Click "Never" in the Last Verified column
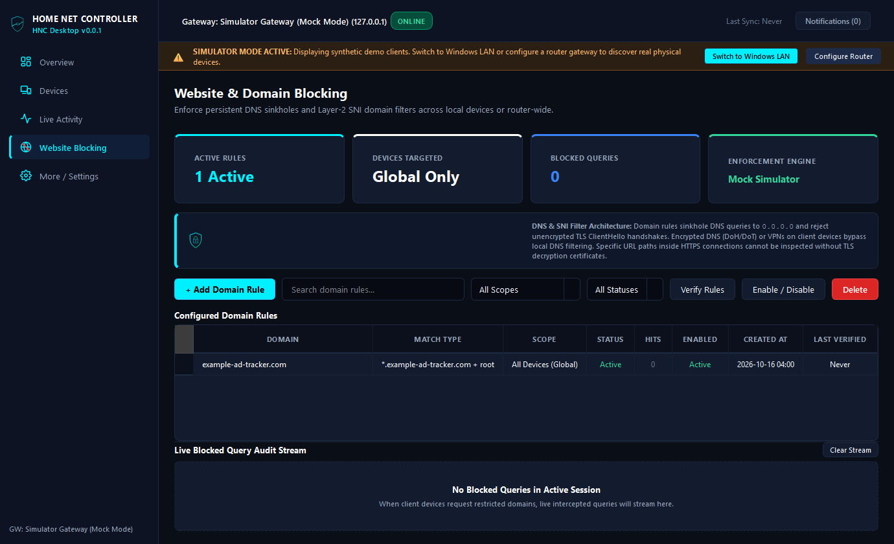This screenshot has height=544, width=894. [840, 365]
